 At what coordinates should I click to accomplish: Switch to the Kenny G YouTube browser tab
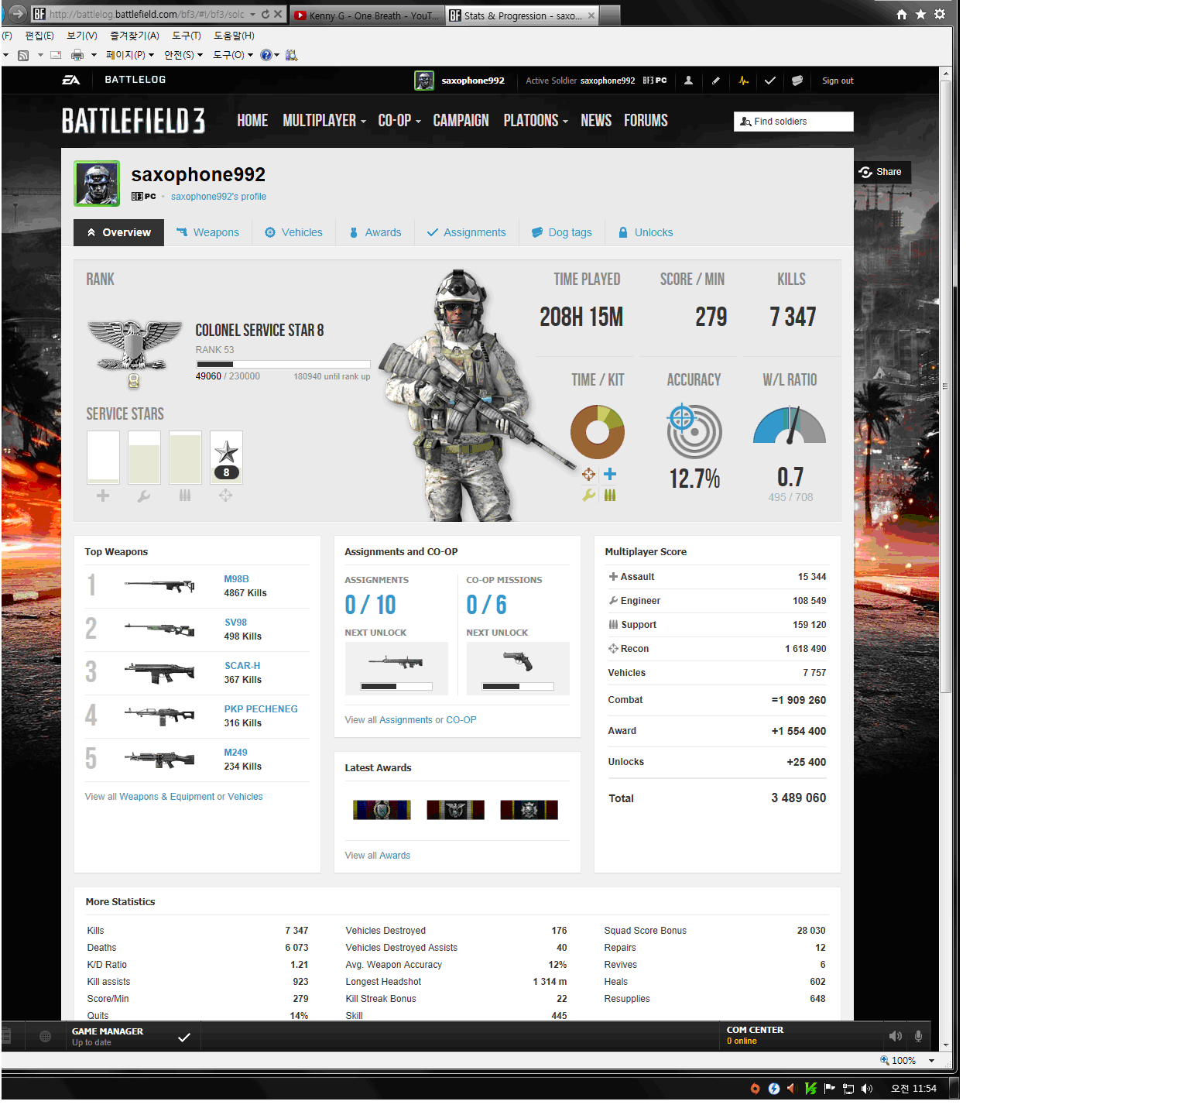(x=366, y=15)
